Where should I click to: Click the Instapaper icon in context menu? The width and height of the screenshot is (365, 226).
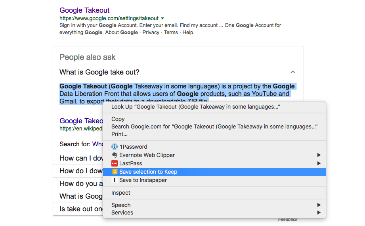pyautogui.click(x=115, y=180)
